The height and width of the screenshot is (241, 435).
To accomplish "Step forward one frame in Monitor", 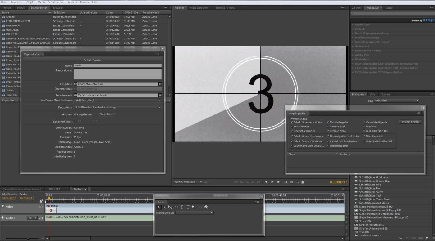I will 278,182.
